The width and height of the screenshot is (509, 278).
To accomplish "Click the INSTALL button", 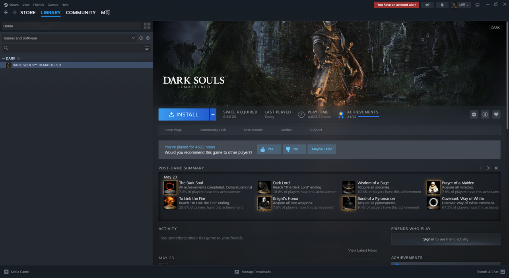I will 184,115.
